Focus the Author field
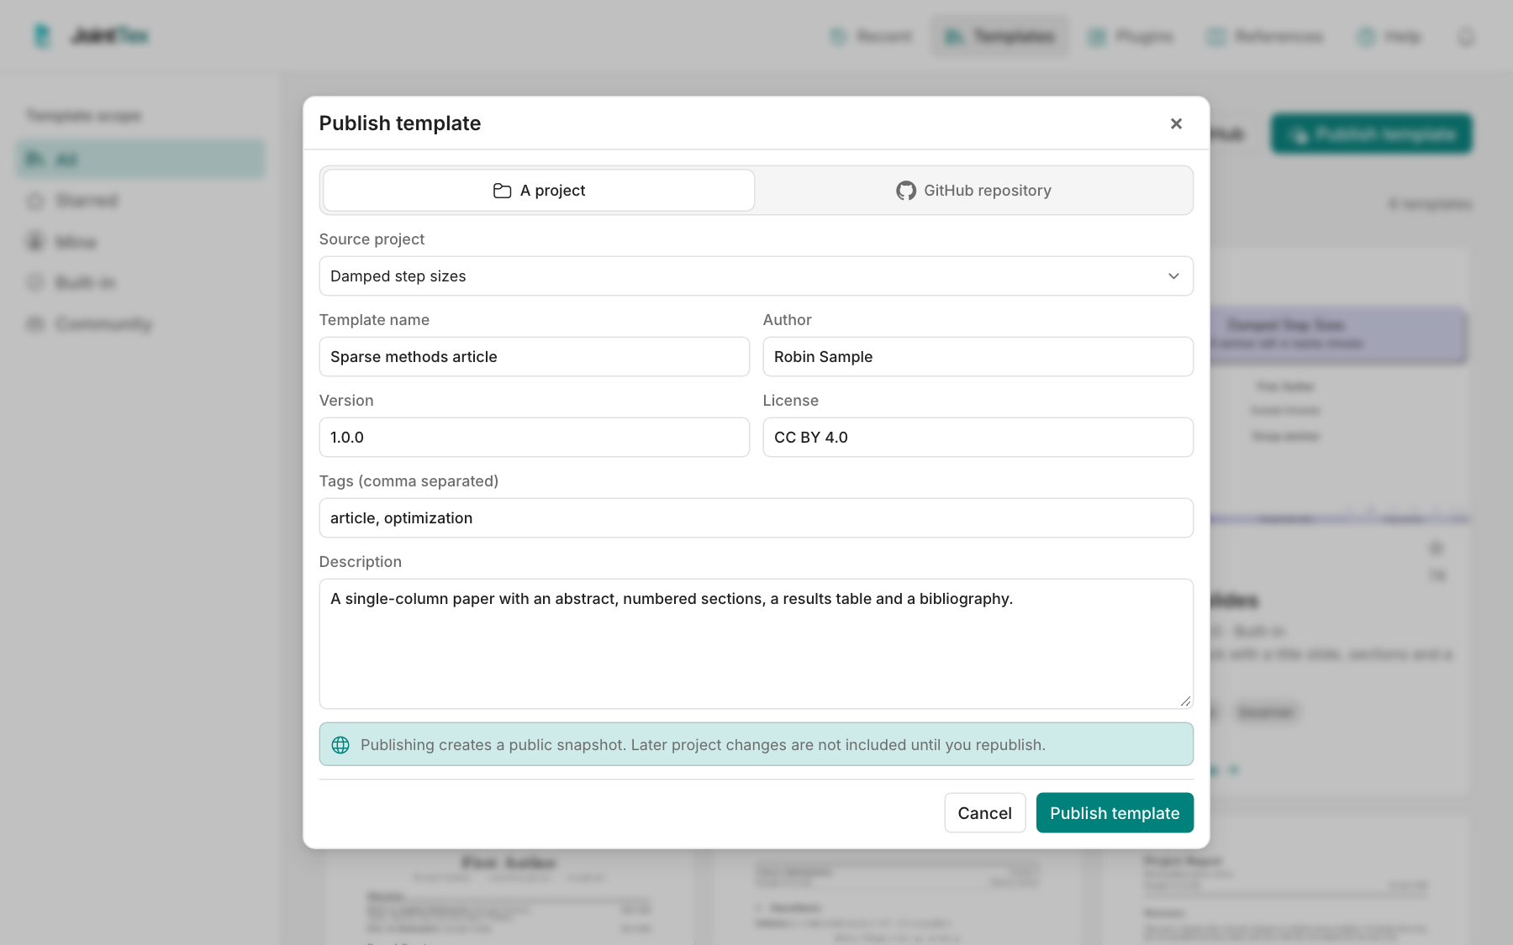The image size is (1513, 945). (x=978, y=357)
